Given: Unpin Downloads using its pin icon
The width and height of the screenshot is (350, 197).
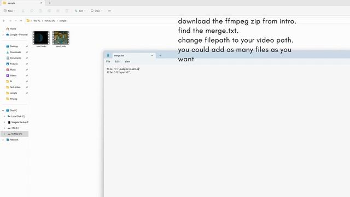Looking at the screenshot, I should [27, 52].
